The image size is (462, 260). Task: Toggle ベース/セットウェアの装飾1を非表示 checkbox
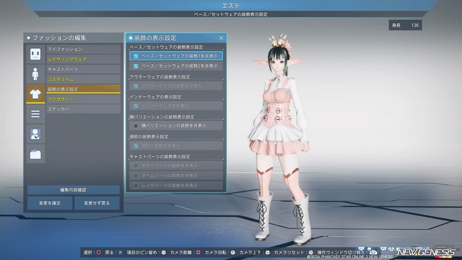136,56
